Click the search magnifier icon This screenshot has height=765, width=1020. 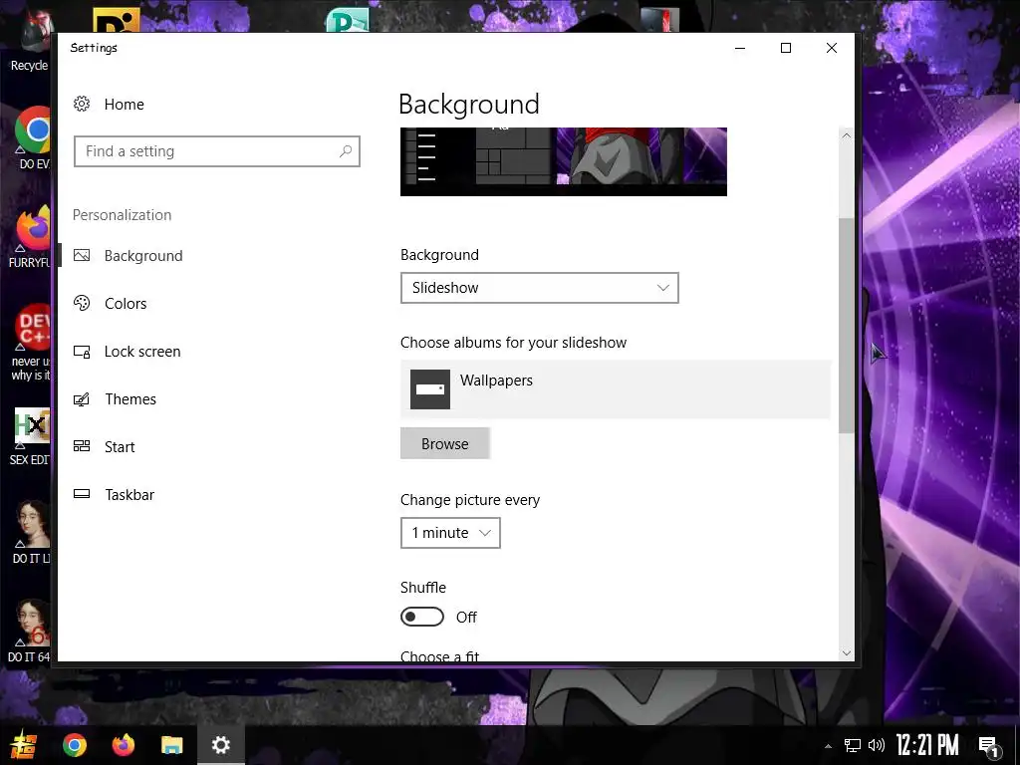point(346,151)
